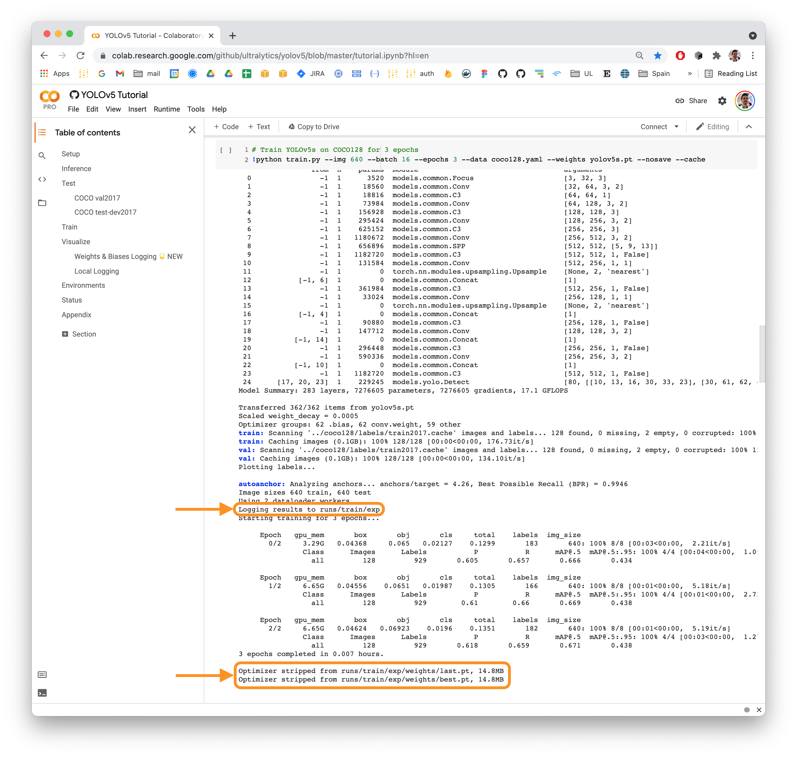Add a new code cell with + Code

point(226,126)
